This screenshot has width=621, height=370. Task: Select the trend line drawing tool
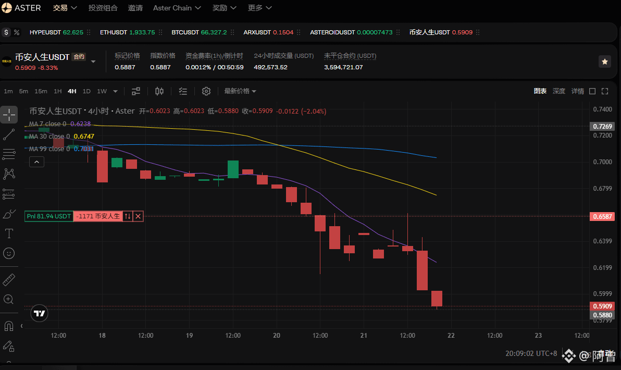[x=9, y=134]
